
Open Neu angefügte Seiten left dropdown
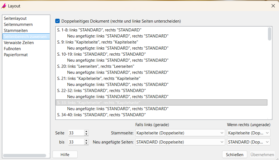(180, 142)
